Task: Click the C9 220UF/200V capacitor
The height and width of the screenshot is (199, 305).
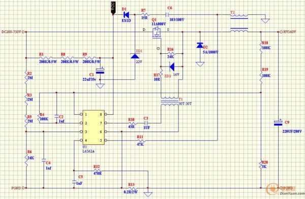Action: pos(278,123)
